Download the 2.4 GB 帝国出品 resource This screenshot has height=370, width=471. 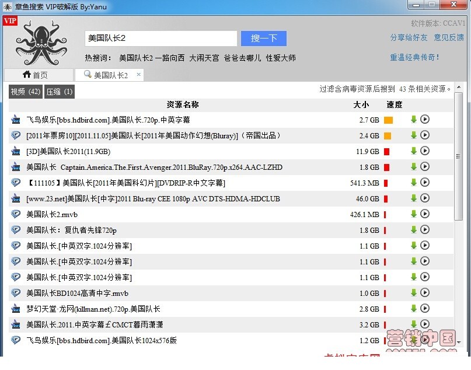414,135
